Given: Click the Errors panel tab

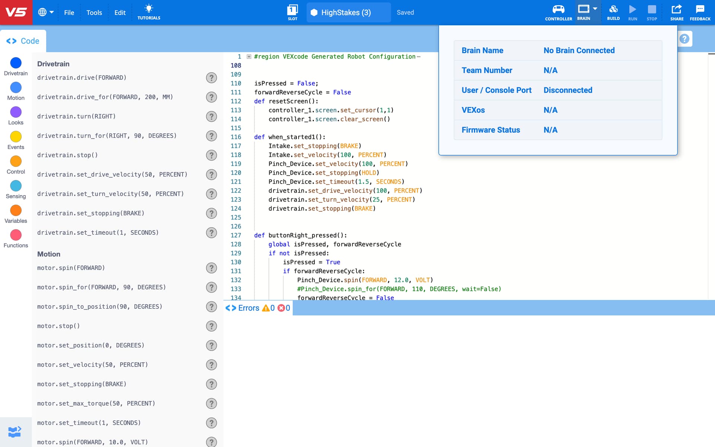Looking at the screenshot, I should point(258,308).
